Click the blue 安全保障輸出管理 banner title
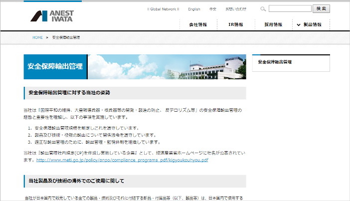 coord(55,66)
